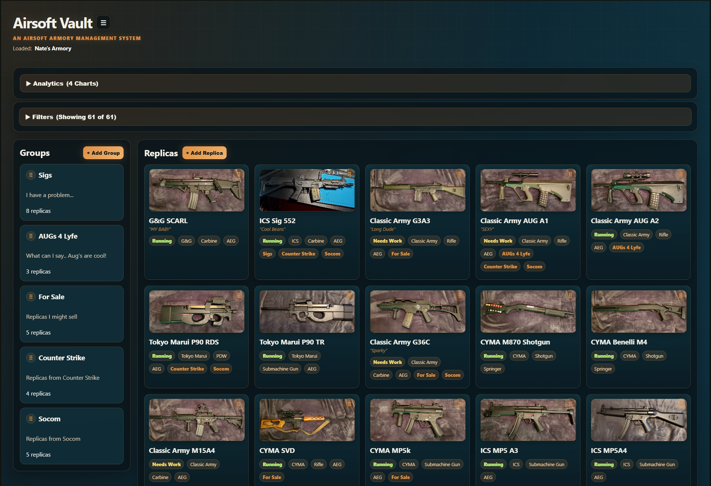Click drag handle on CYMA SVD card
711x486 pixels.
click(349, 404)
